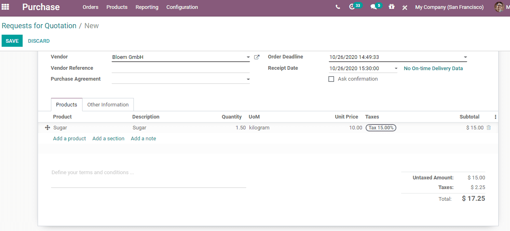
Task: Click the Total $ 17.25 amount
Action: coord(474,199)
